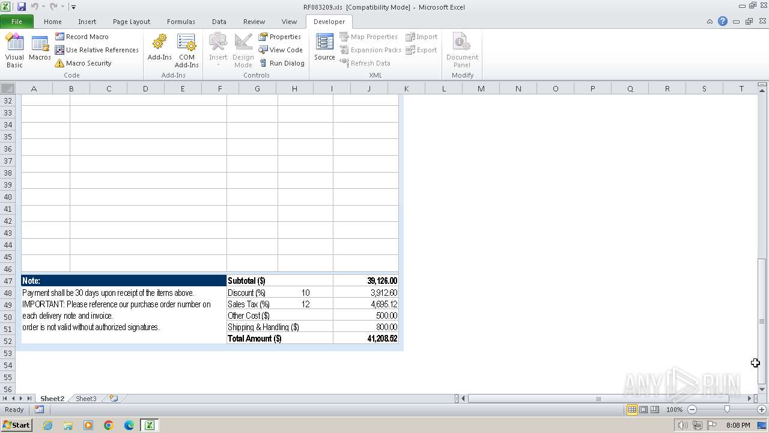
Task: Adjust the zoom slider handle
Action: [727, 410]
